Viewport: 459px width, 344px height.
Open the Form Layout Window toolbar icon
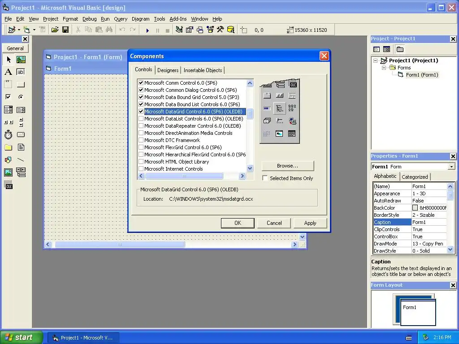[x=200, y=30]
